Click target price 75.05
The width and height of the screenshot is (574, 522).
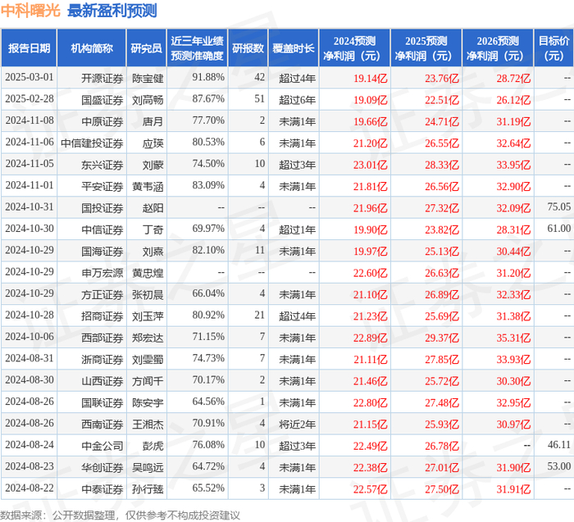click(559, 207)
